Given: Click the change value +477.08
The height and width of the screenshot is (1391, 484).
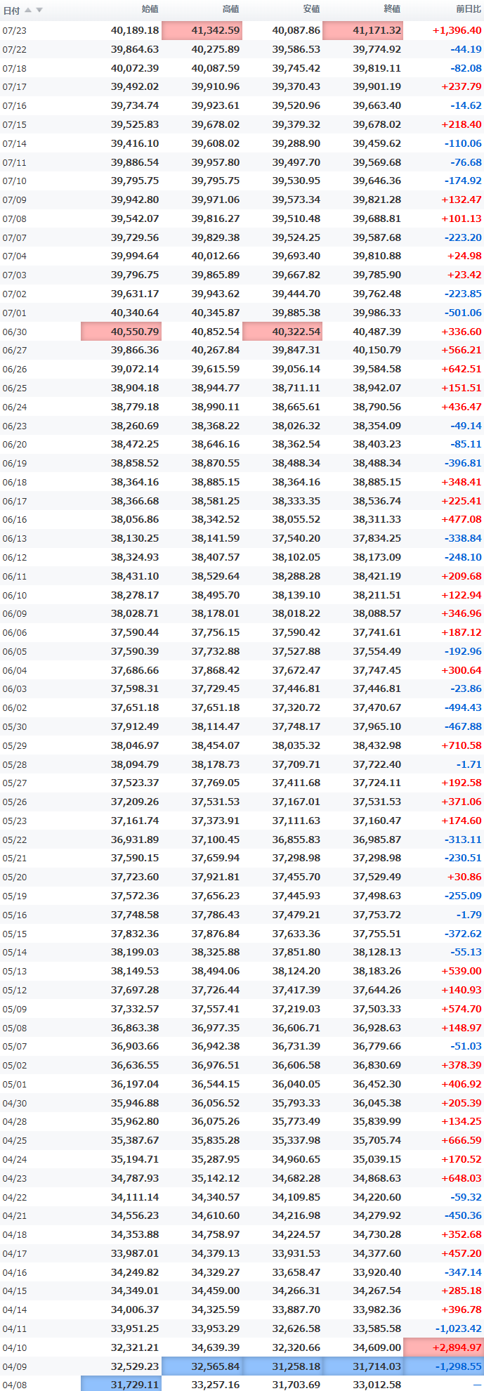Looking at the screenshot, I should coord(462,519).
